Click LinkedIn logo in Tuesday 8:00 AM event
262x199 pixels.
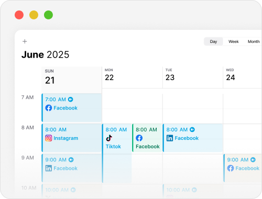pos(170,138)
